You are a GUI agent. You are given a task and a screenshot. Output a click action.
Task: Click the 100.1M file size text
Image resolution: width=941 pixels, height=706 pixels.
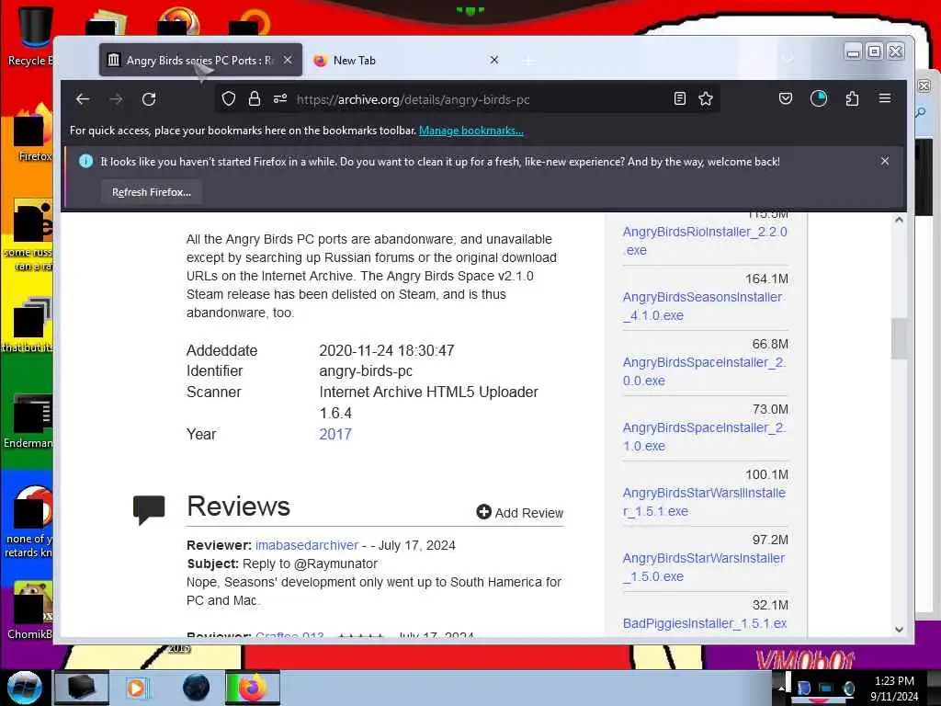point(766,474)
